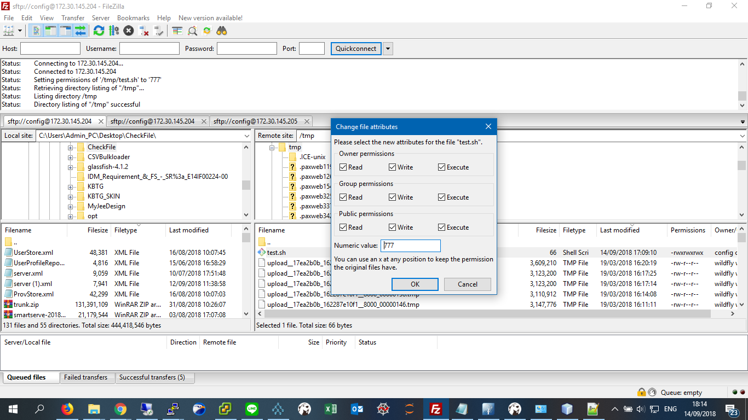Screen dimensions: 748x420
Task: Toggle local directory tree display icon
Action: point(51,31)
